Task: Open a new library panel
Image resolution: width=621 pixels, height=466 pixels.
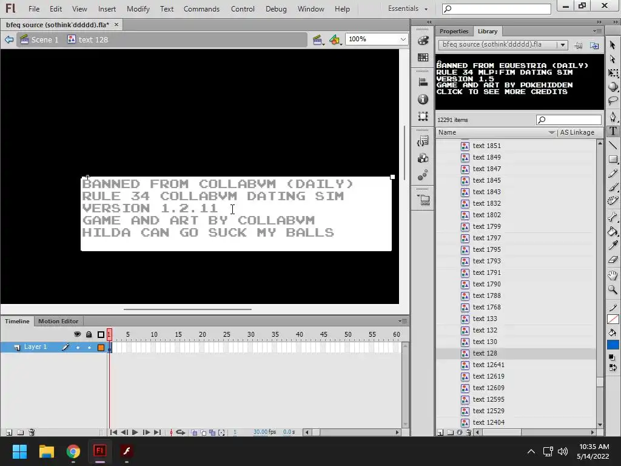Action: click(594, 45)
